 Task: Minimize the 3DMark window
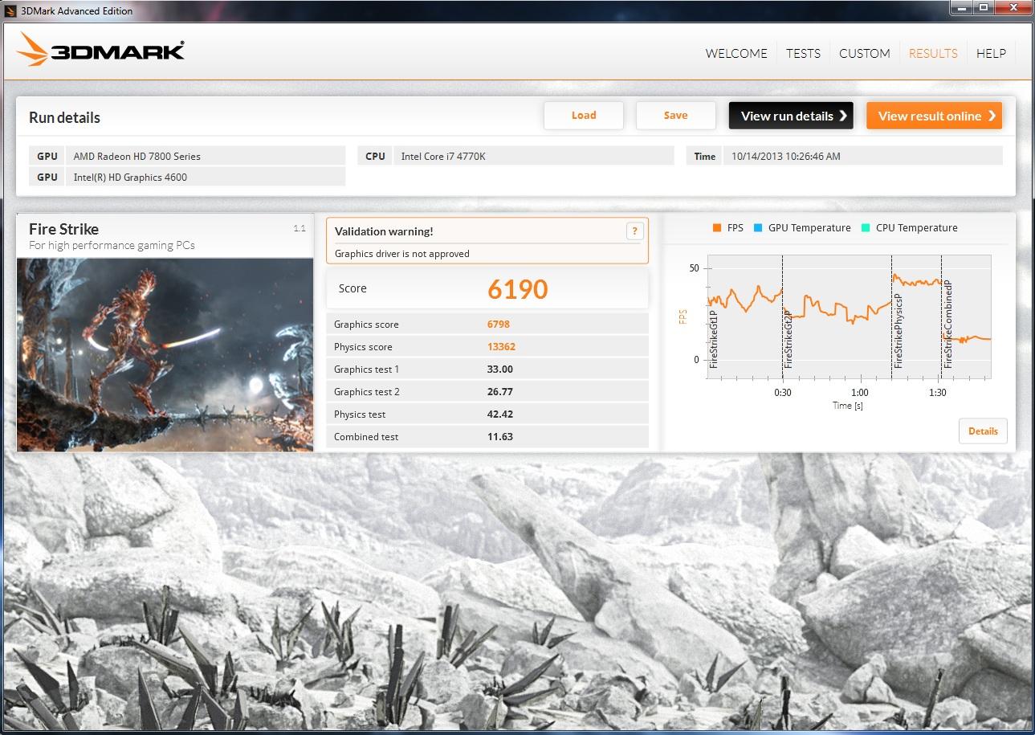click(x=964, y=9)
